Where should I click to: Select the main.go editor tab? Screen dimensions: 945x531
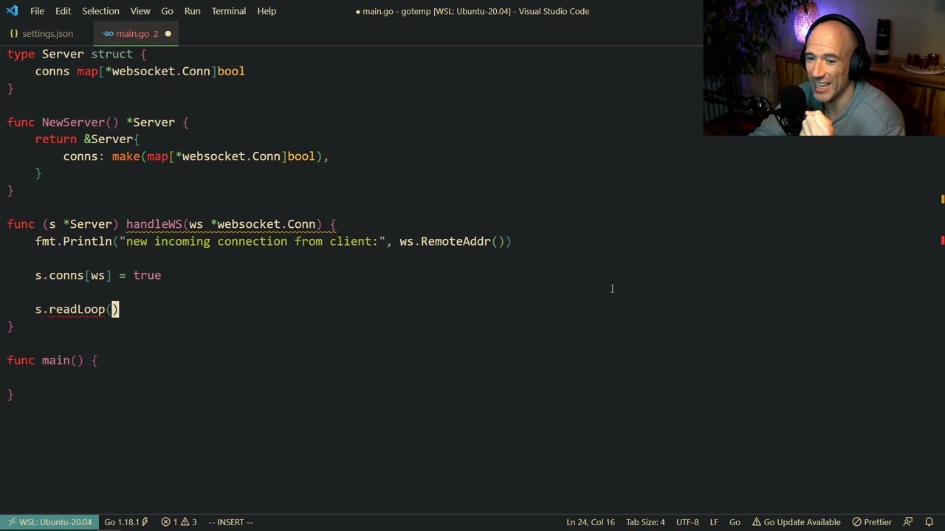point(136,34)
